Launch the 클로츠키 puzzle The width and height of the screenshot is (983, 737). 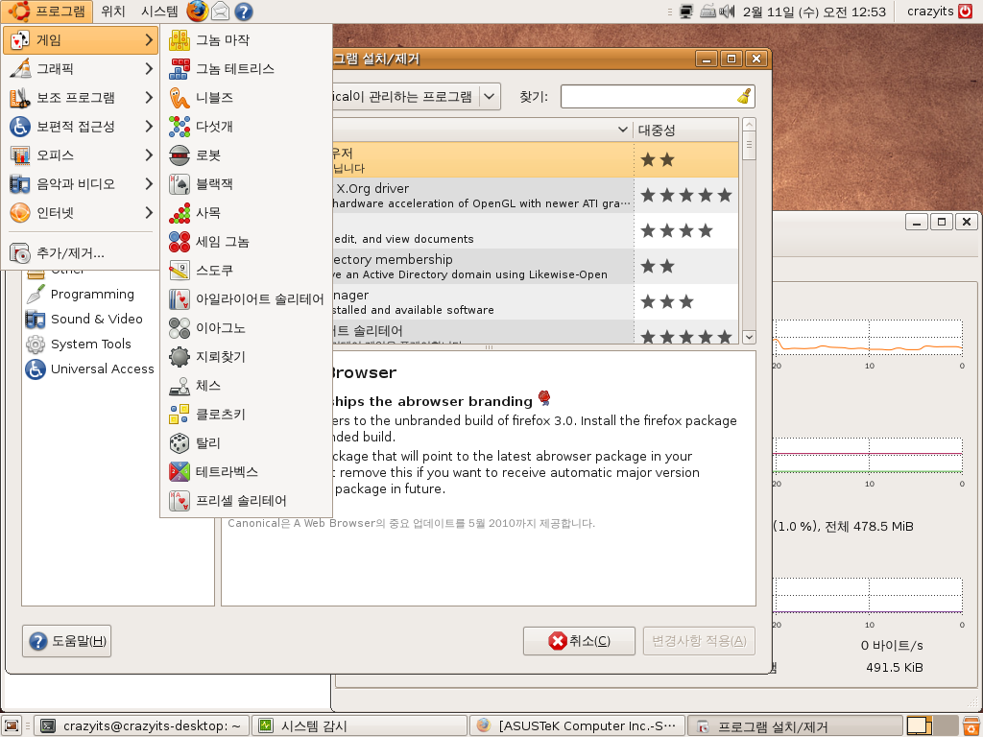pos(246,415)
